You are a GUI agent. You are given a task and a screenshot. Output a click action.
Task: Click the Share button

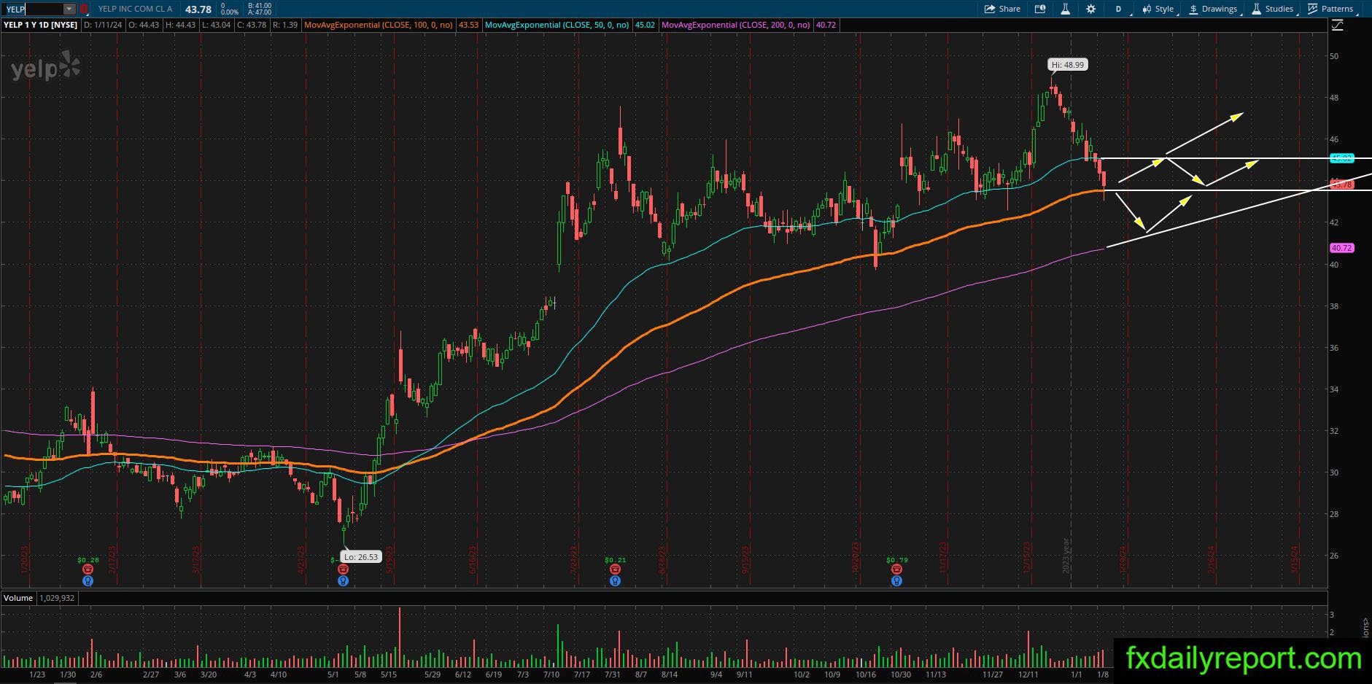(1002, 9)
